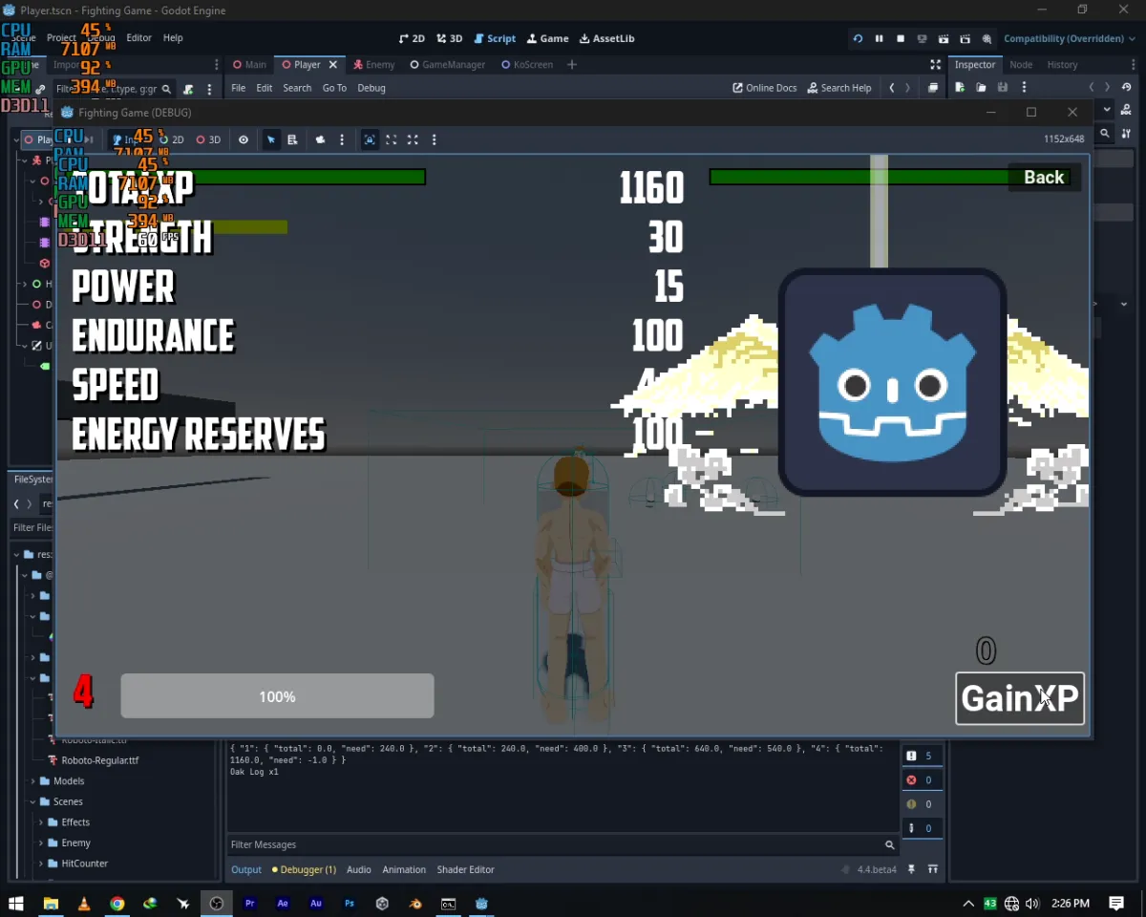Toggle game view 3D selection mode
The width and height of the screenshot is (1146, 917).
tap(208, 139)
